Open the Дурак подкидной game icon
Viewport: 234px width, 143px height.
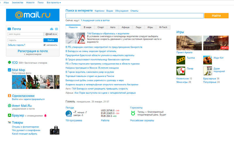208,71
